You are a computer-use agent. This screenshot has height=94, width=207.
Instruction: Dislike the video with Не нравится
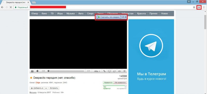click(120, 83)
